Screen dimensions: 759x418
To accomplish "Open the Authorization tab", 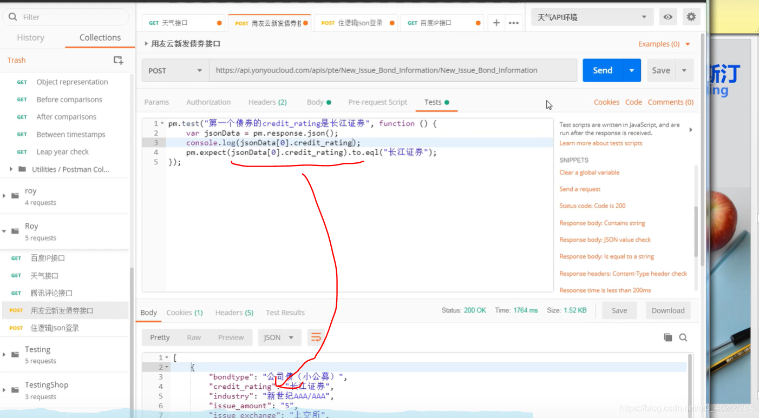I will click(x=208, y=102).
